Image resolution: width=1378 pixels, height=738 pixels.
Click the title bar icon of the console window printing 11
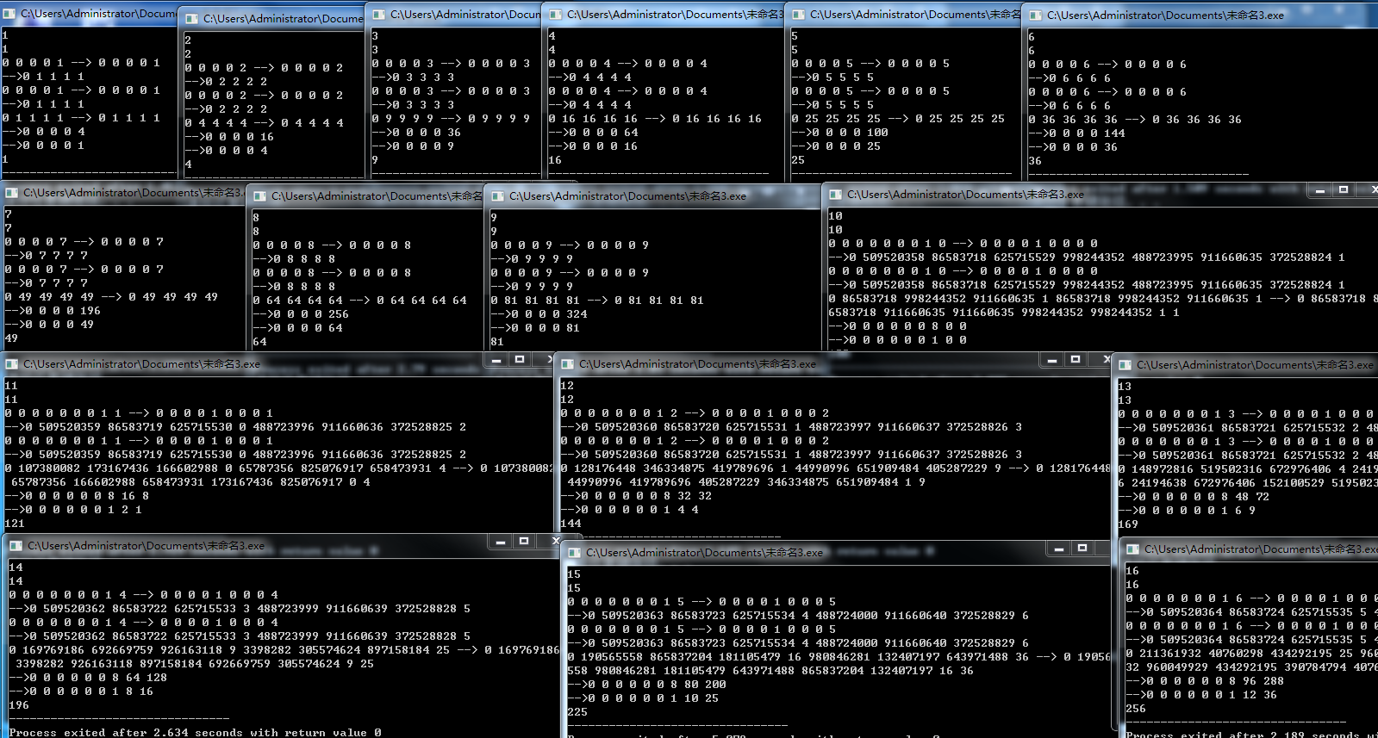pyautogui.click(x=12, y=364)
